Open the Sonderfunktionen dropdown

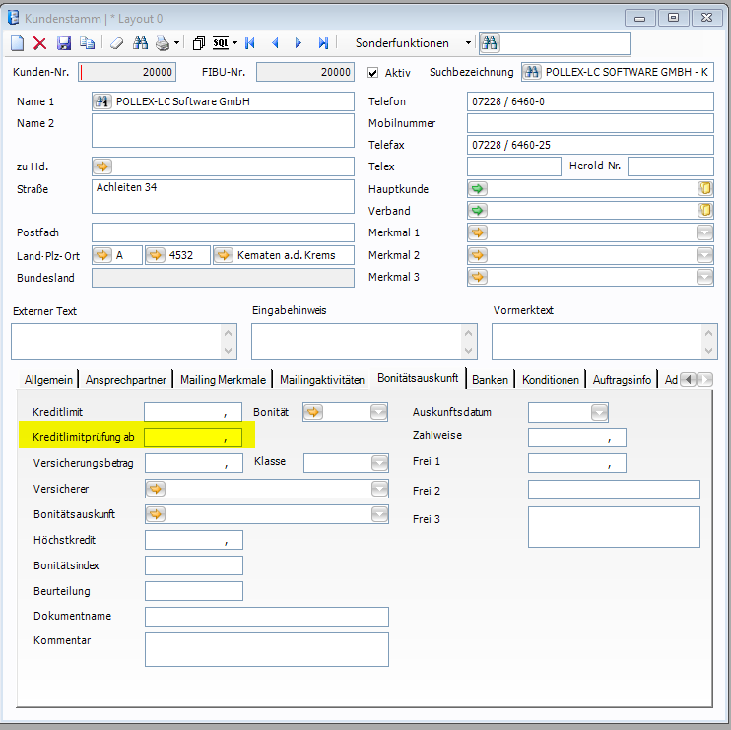468,43
